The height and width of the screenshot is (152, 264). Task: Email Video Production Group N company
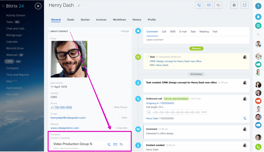coord(115,144)
